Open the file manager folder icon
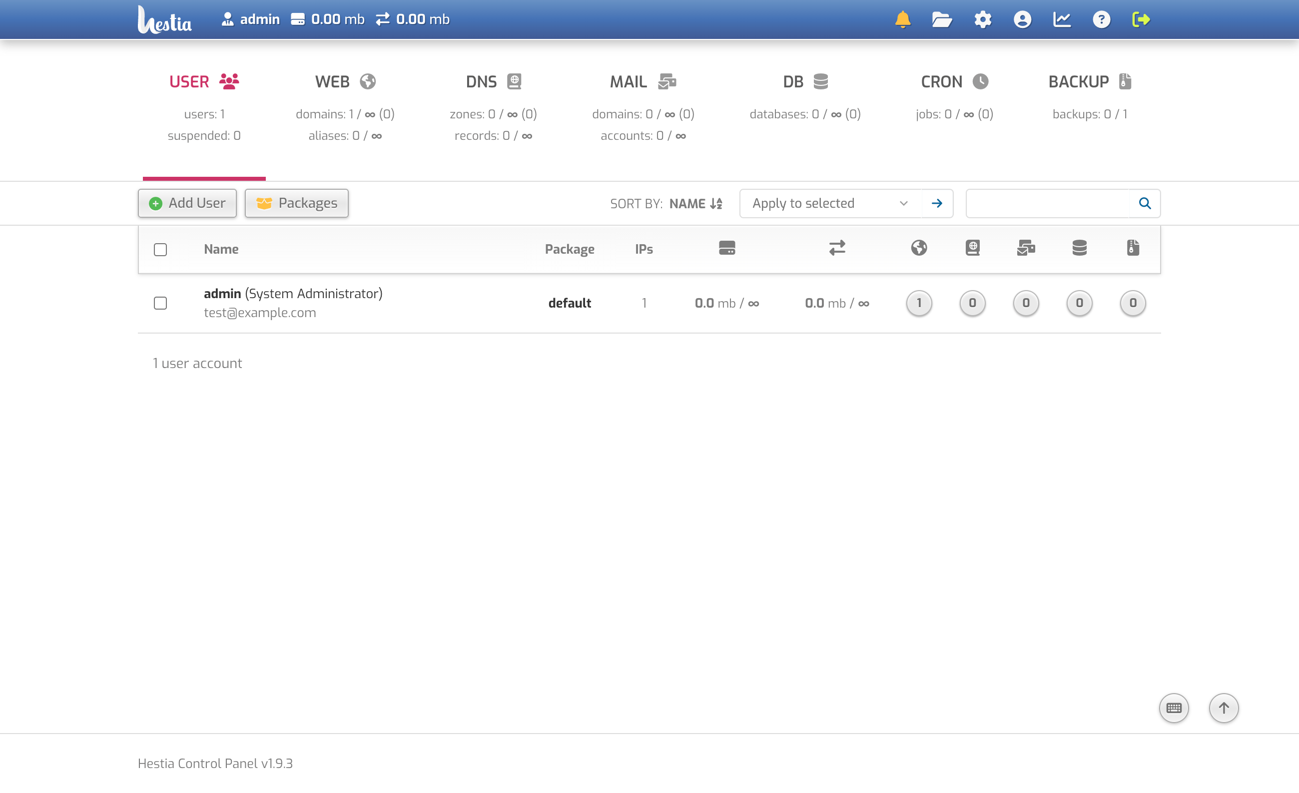Image resolution: width=1299 pixels, height=793 pixels. click(x=942, y=19)
